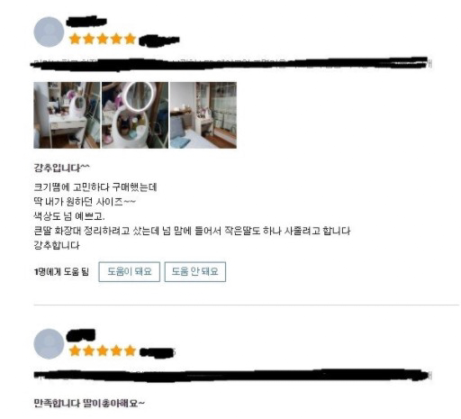Click the first reviewer's avatar icon
The width and height of the screenshot is (461, 419).
pyautogui.click(x=49, y=32)
